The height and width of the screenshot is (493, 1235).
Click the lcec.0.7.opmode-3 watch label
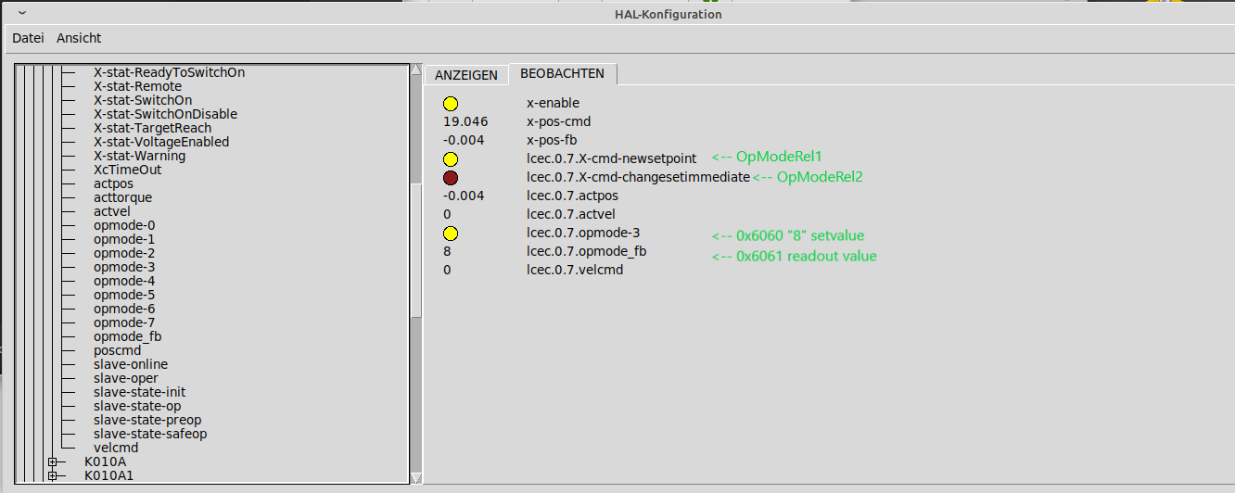583,233
